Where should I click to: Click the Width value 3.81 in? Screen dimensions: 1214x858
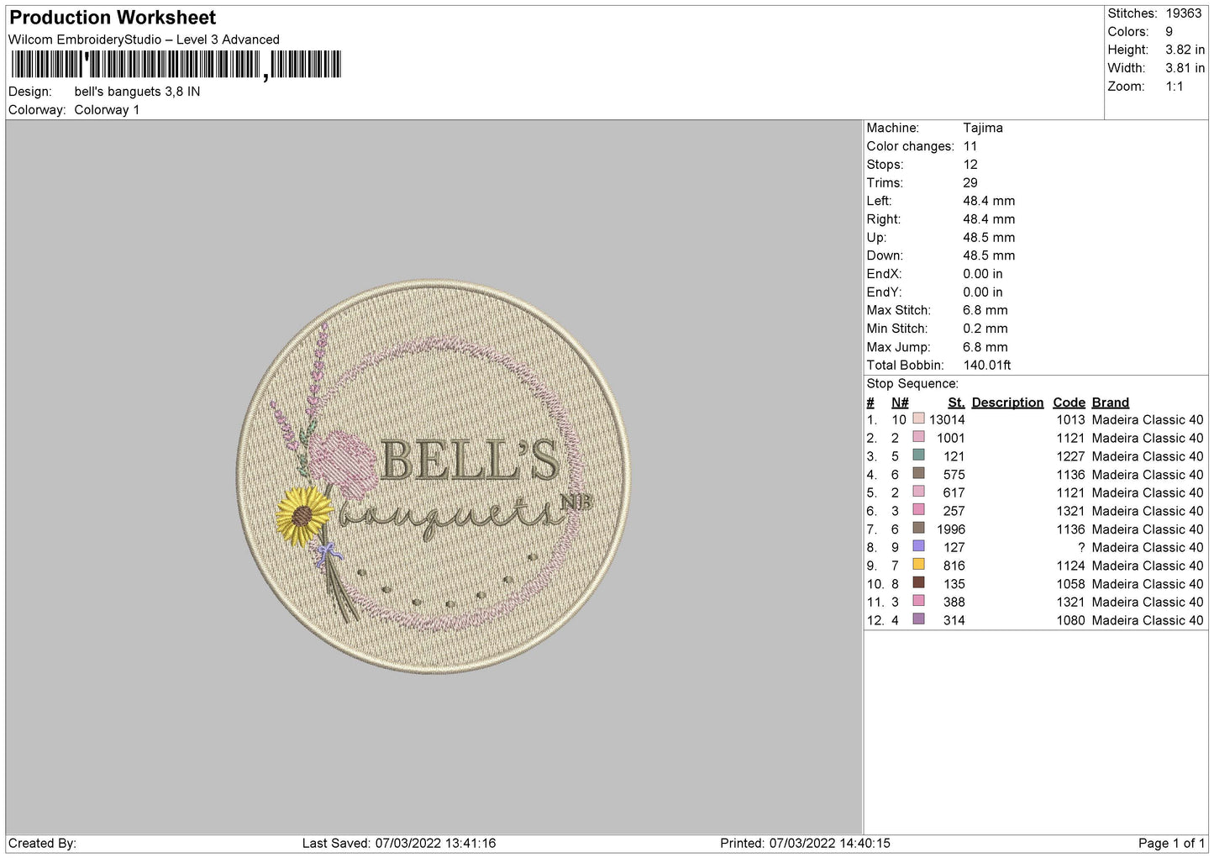click(1185, 68)
